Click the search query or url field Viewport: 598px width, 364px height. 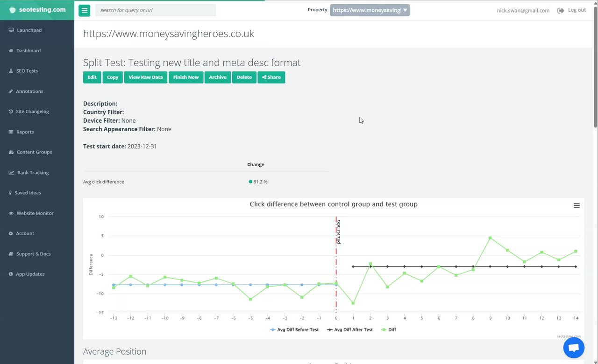(156, 10)
